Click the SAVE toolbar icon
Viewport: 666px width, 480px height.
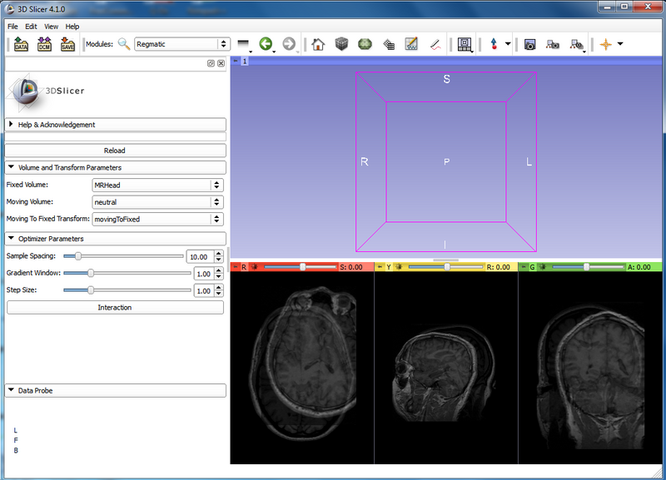click(x=67, y=44)
